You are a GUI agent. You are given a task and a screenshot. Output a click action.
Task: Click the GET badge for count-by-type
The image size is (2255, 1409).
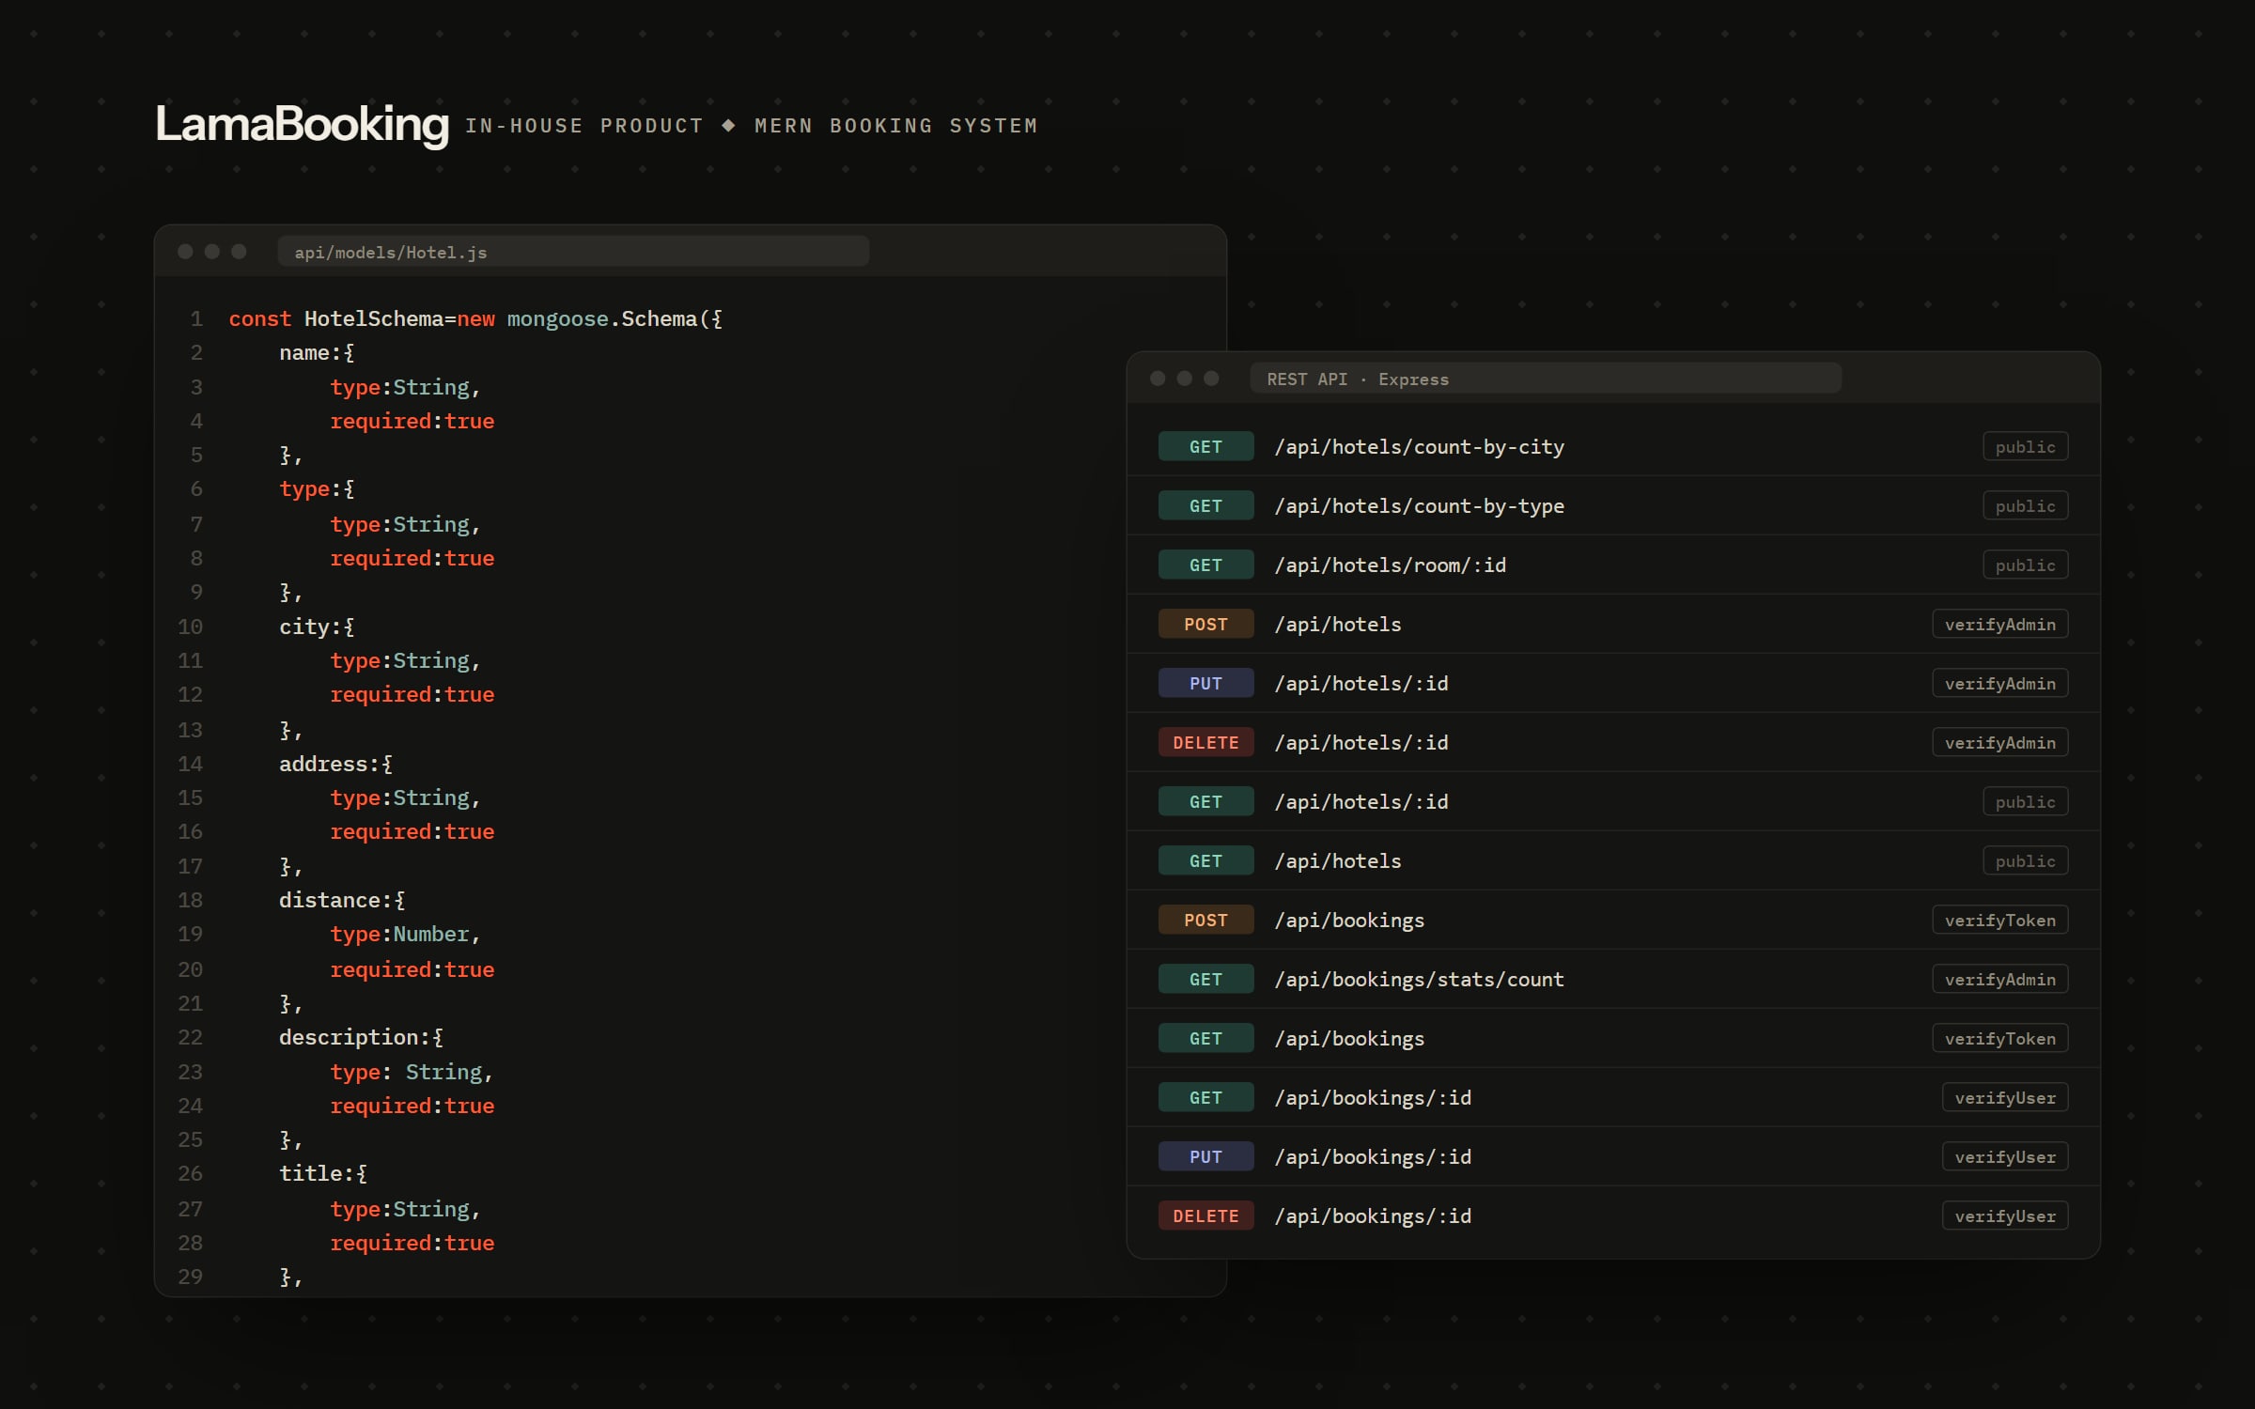pos(1205,506)
